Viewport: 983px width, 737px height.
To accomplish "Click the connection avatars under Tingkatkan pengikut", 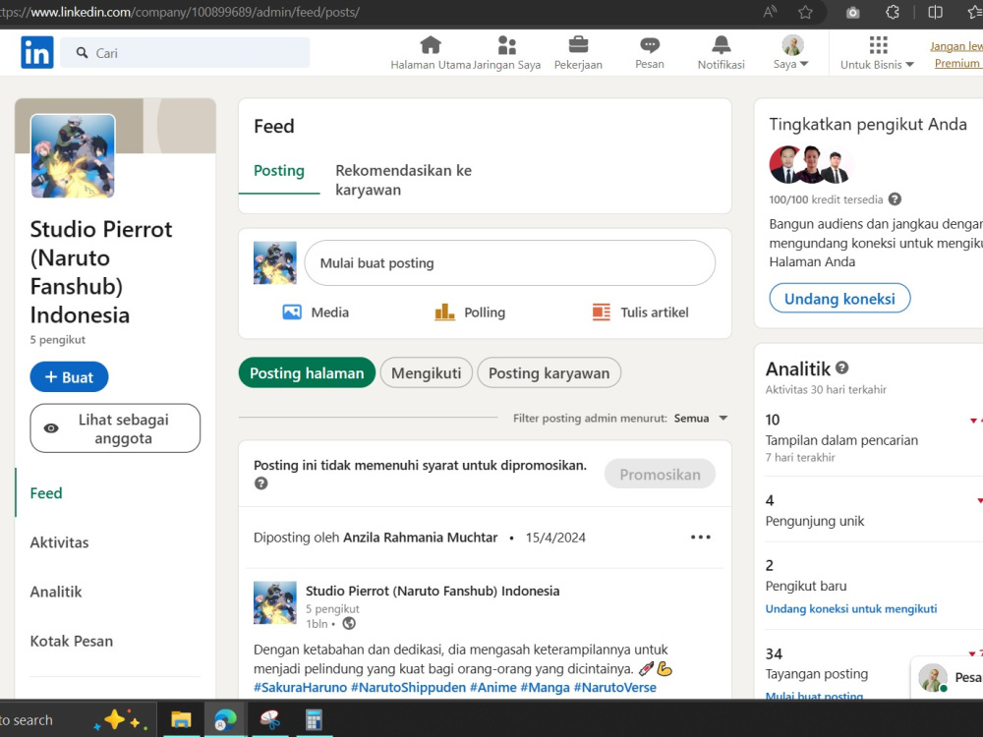I will click(809, 165).
